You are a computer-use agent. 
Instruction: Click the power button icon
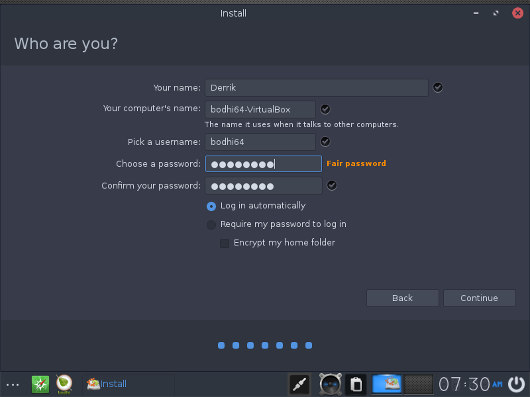[x=516, y=384]
